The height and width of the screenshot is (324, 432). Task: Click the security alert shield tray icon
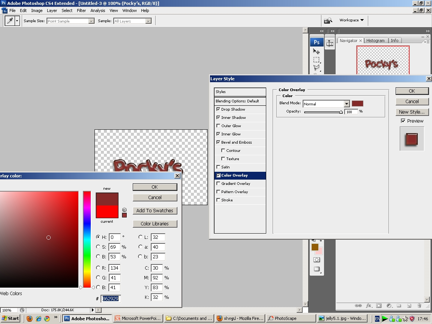[x=412, y=319]
